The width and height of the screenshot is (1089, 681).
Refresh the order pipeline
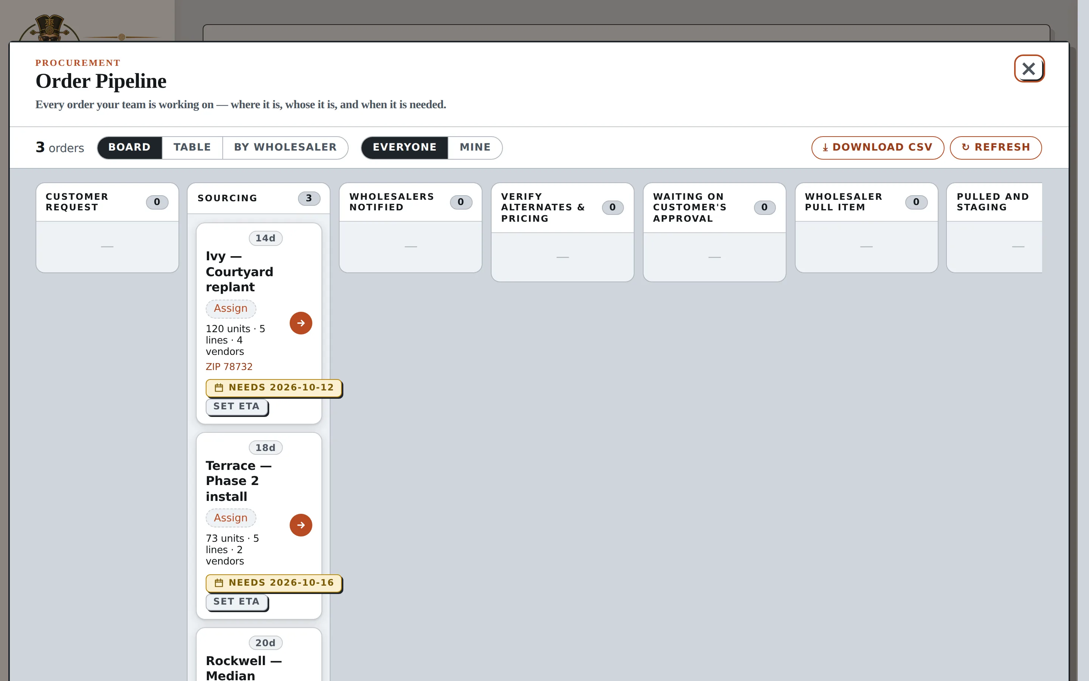coord(995,147)
